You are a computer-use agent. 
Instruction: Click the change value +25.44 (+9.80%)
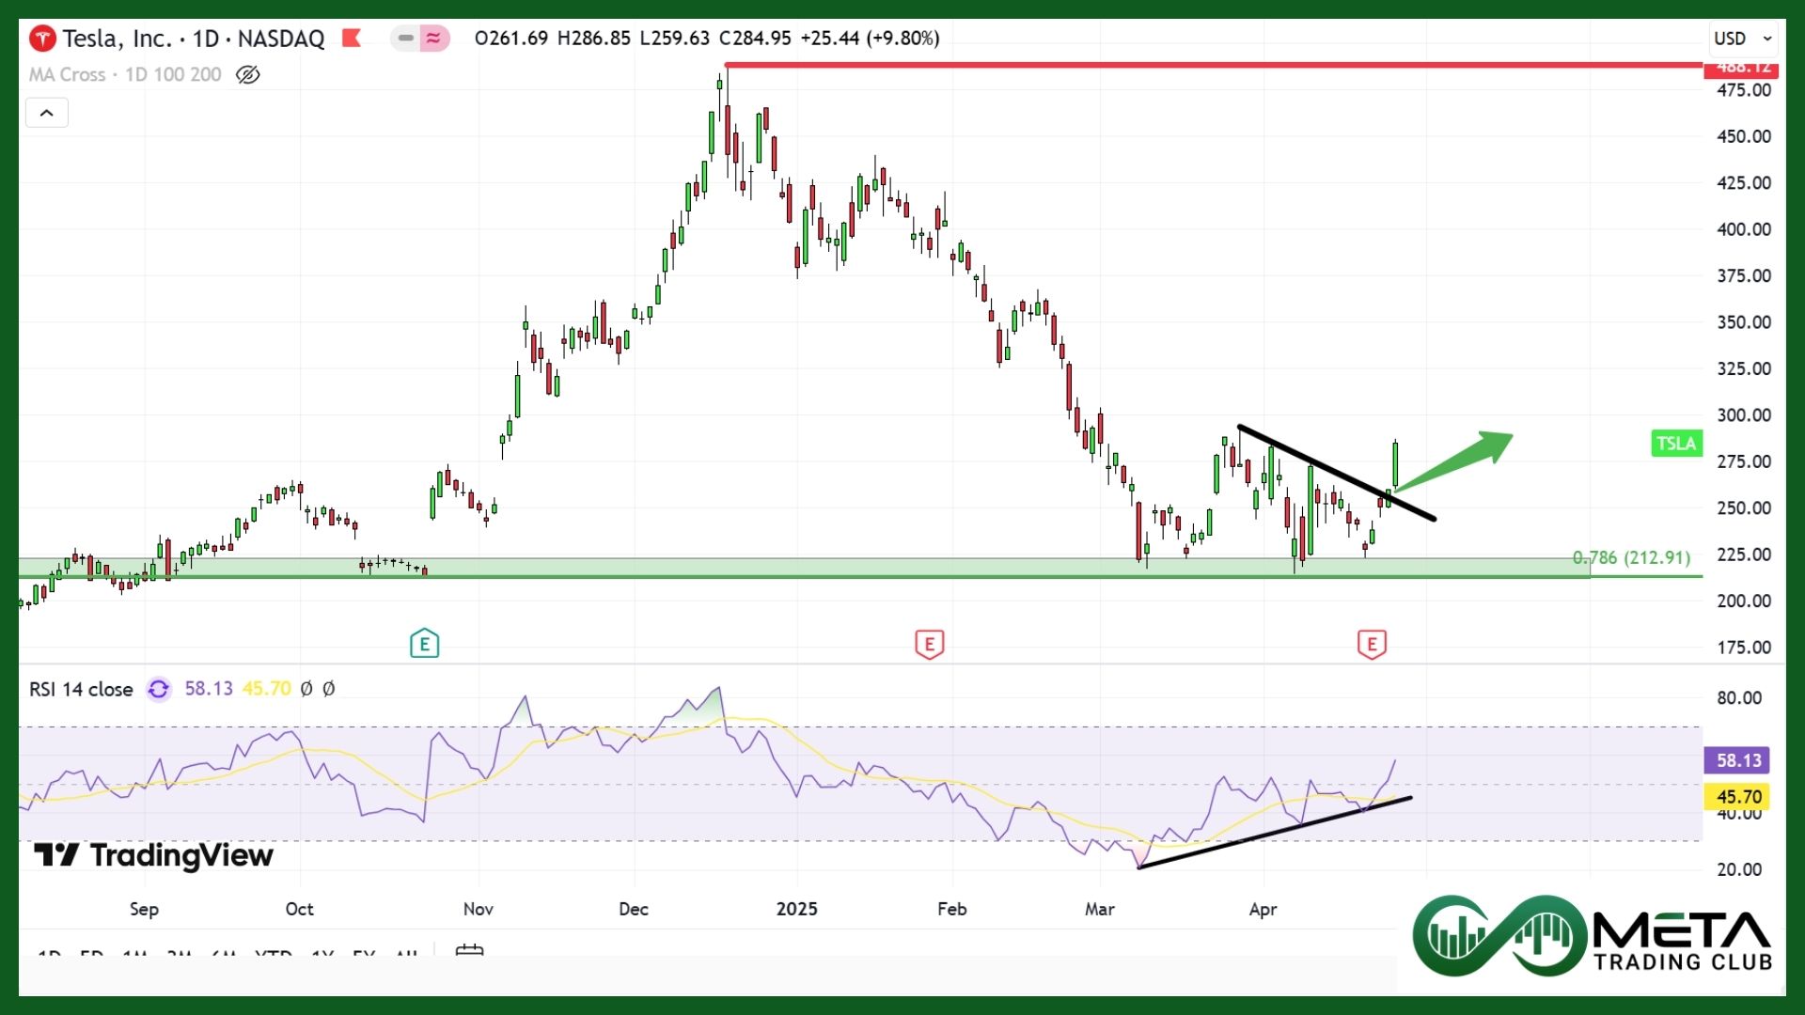[870, 39]
